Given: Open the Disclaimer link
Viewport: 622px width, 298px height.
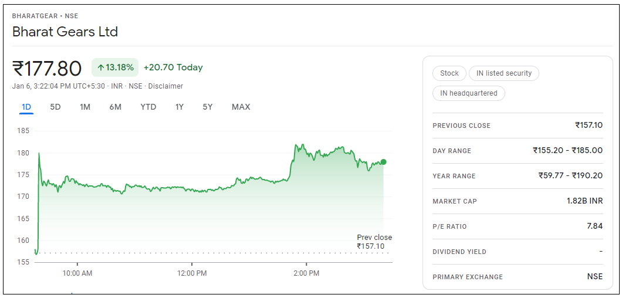Looking at the screenshot, I should point(166,86).
